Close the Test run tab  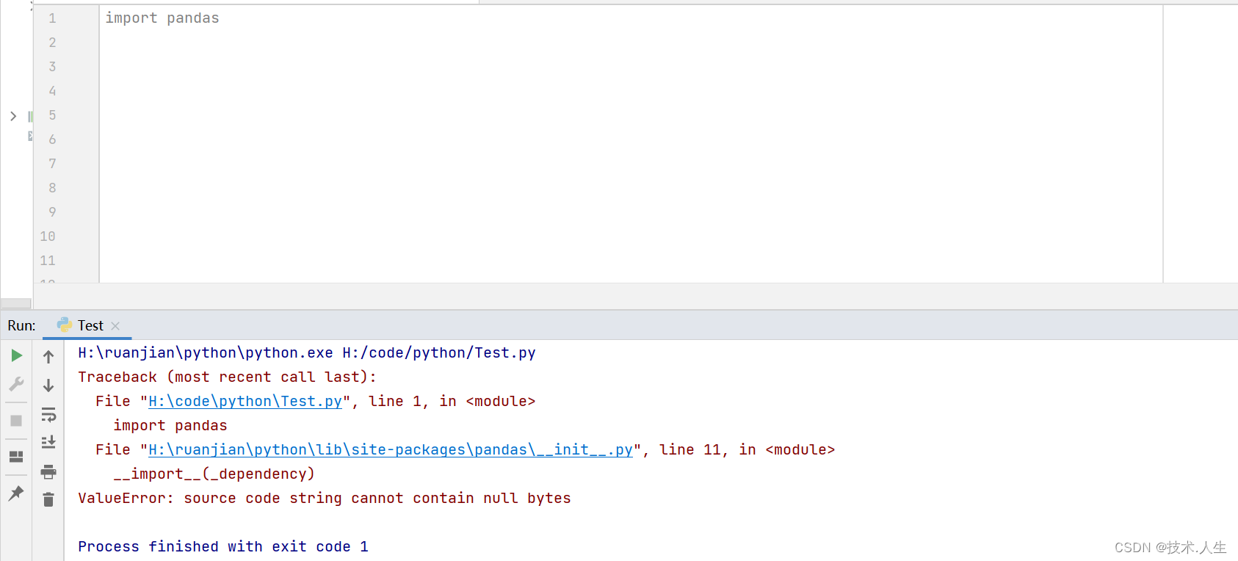115,326
